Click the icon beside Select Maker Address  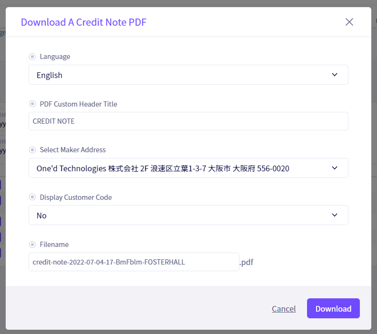[x=32, y=150]
